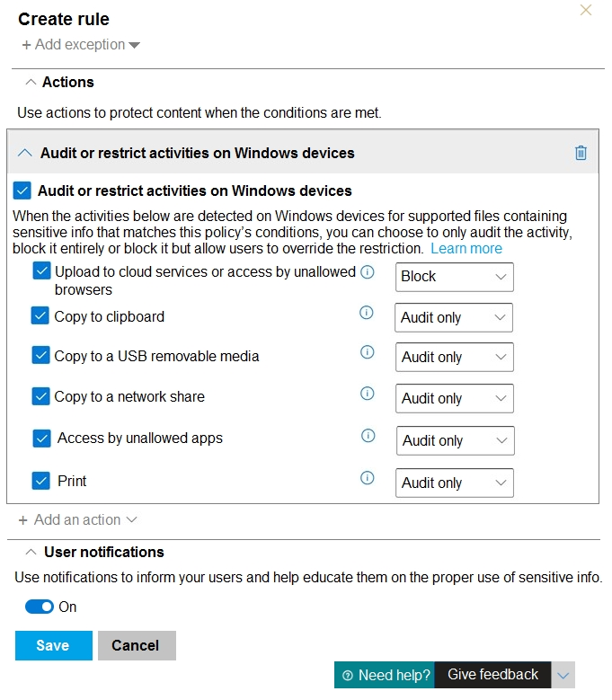Image resolution: width=612 pixels, height=700 pixels.
Task: Open the Audit only dropdown for Print
Action: coord(455,483)
